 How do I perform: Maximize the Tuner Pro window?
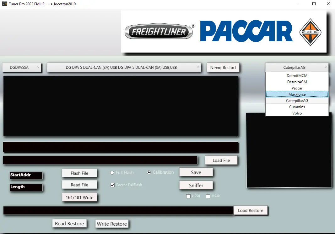click(314, 4)
